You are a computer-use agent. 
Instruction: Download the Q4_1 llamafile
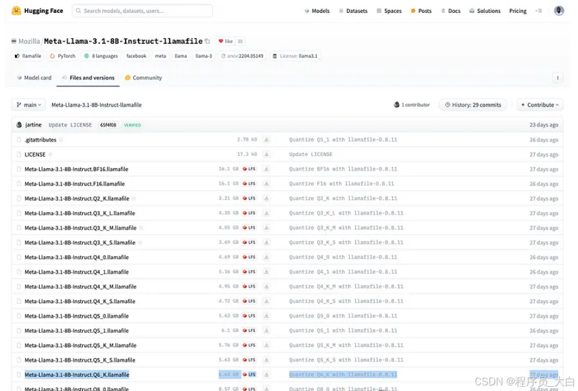coord(266,272)
